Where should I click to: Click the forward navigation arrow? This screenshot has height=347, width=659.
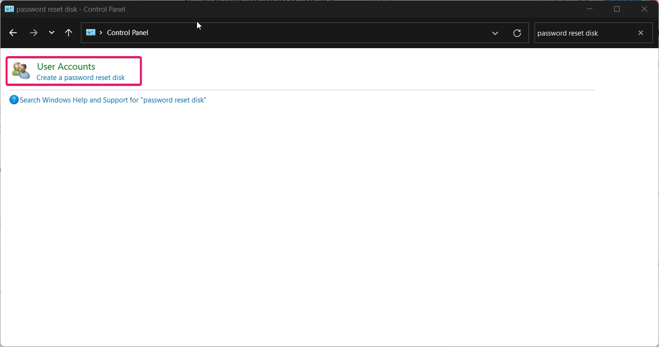tap(33, 33)
